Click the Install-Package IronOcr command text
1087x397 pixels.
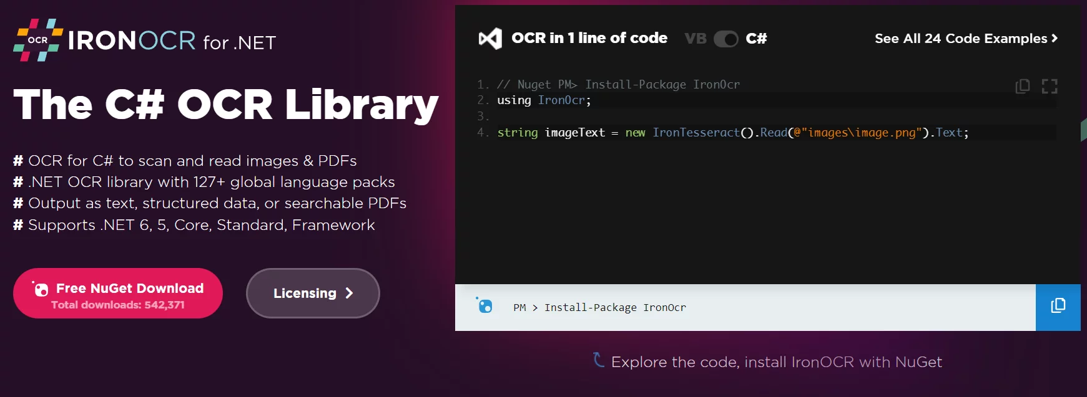point(614,307)
